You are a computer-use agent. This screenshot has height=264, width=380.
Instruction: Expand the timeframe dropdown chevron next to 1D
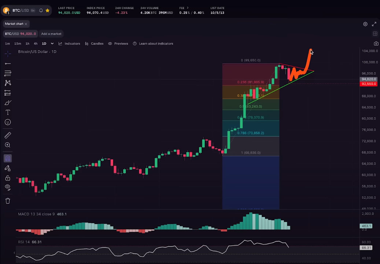pos(52,44)
